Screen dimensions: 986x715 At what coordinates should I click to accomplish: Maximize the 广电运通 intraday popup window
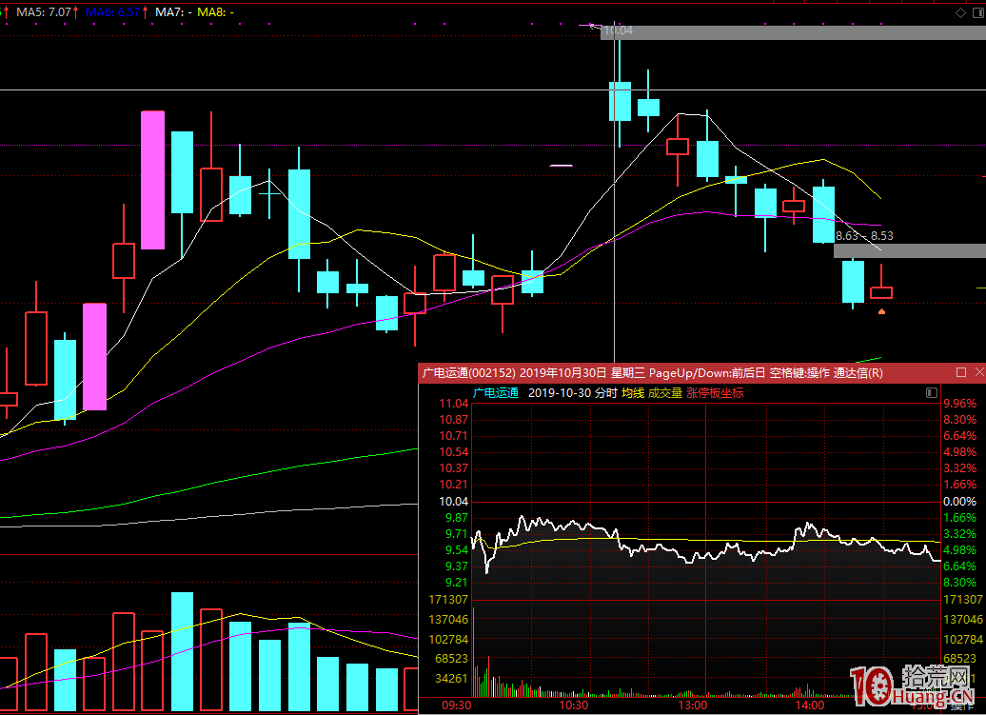coord(960,372)
